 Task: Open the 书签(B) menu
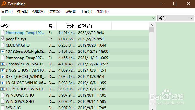pyautogui.click(x=70, y=11)
